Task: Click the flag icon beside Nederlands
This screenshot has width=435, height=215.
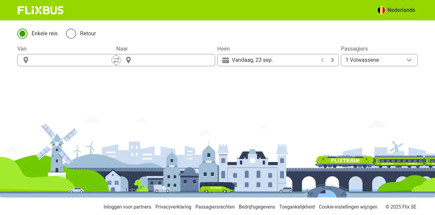Action: (381, 10)
